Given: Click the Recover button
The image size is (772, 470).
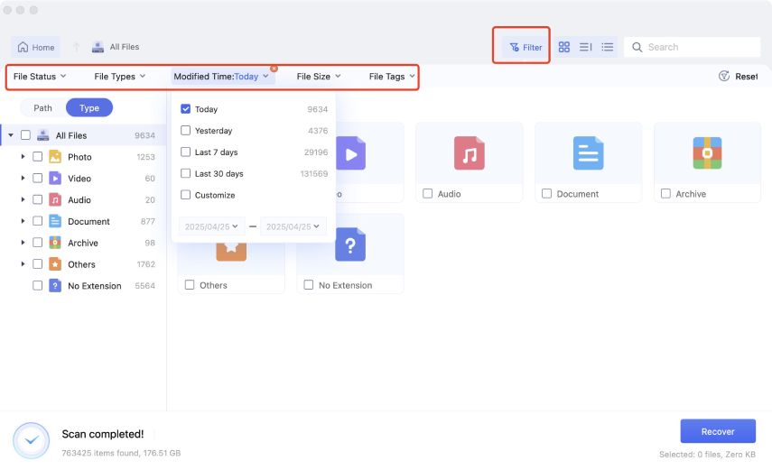Looking at the screenshot, I should (x=718, y=431).
